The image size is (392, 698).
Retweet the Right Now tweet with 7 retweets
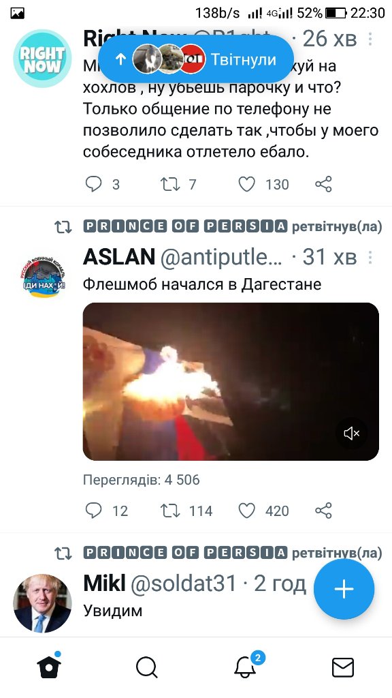pos(170,184)
